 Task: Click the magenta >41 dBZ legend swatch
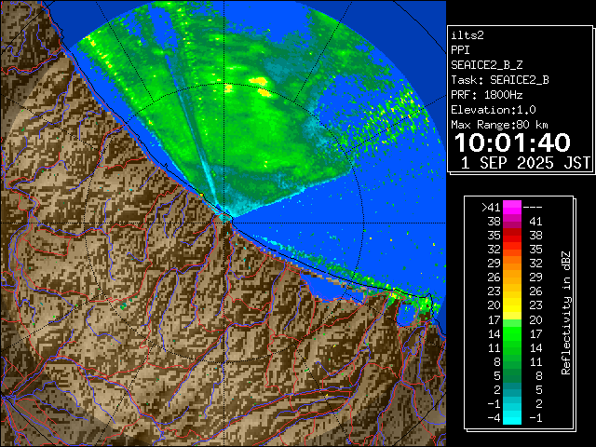pyautogui.click(x=512, y=208)
